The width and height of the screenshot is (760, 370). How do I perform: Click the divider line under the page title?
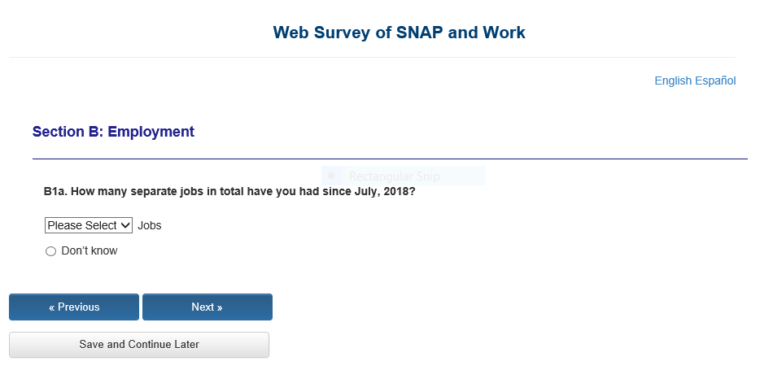pyautogui.click(x=372, y=57)
